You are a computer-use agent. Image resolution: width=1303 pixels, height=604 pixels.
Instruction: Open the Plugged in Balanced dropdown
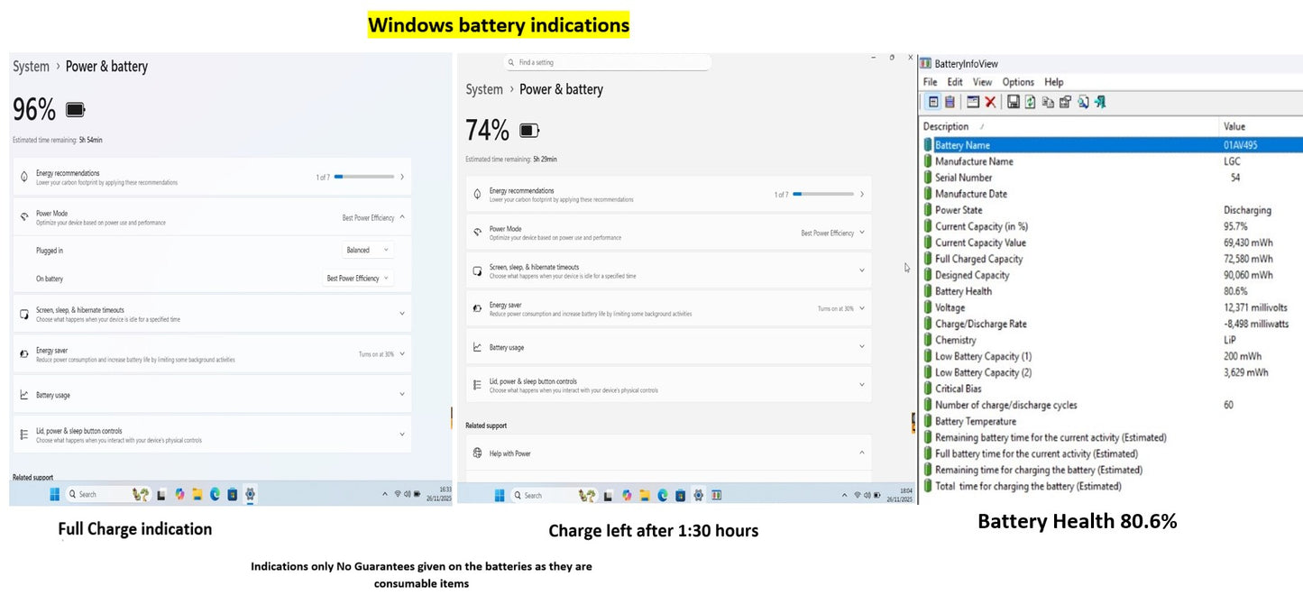368,251
